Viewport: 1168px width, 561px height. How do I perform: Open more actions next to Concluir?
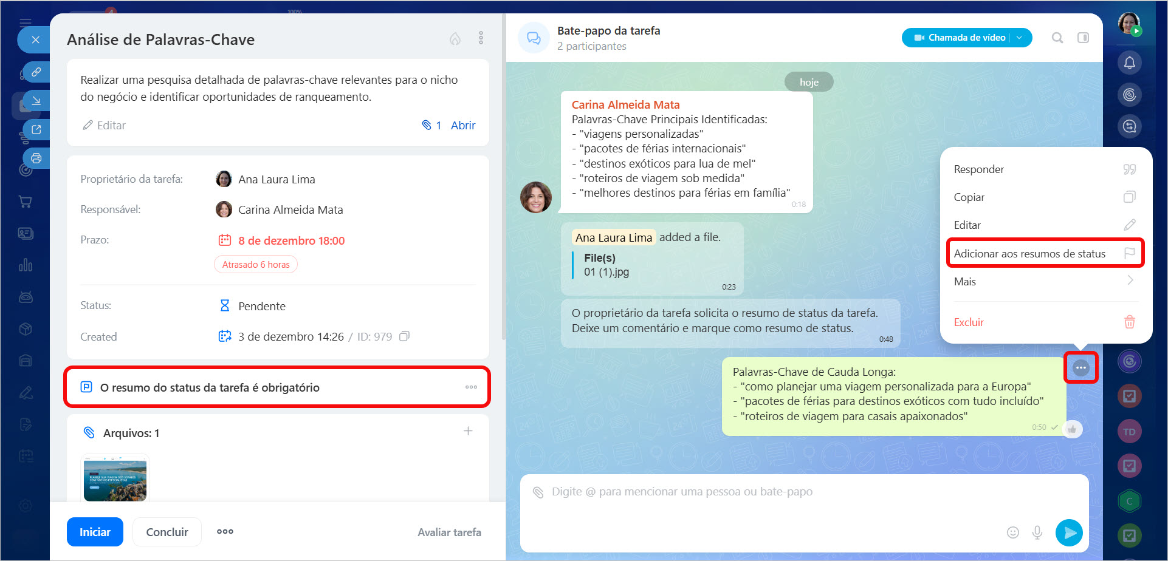point(225,532)
